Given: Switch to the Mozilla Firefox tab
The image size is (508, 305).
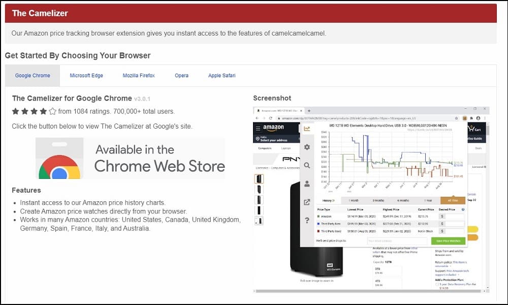Looking at the screenshot, I should pyautogui.click(x=139, y=76).
